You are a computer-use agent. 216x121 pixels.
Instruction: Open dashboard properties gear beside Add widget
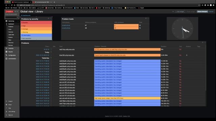[173, 11]
